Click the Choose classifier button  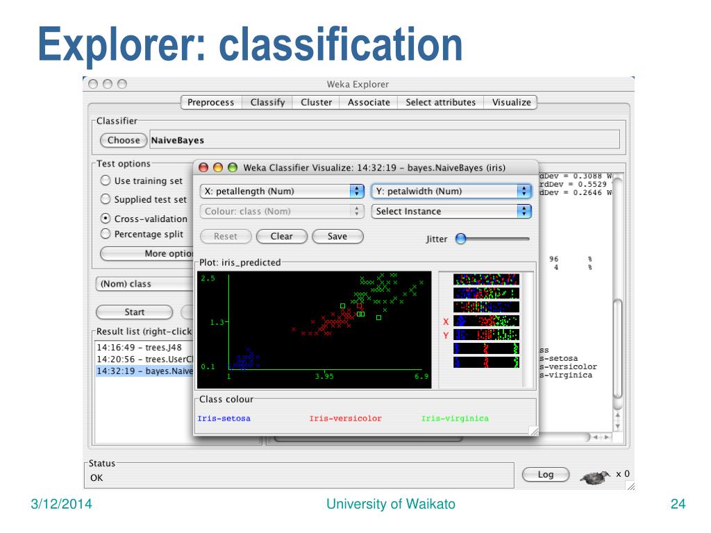[x=124, y=140]
